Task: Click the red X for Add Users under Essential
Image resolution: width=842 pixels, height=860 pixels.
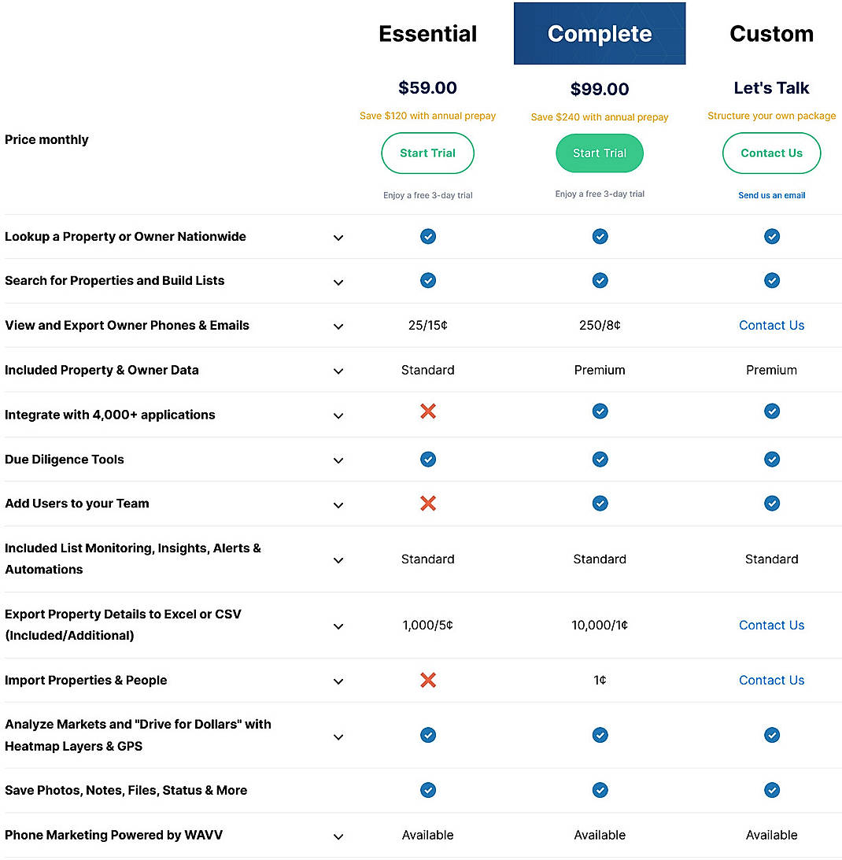Action: point(427,503)
